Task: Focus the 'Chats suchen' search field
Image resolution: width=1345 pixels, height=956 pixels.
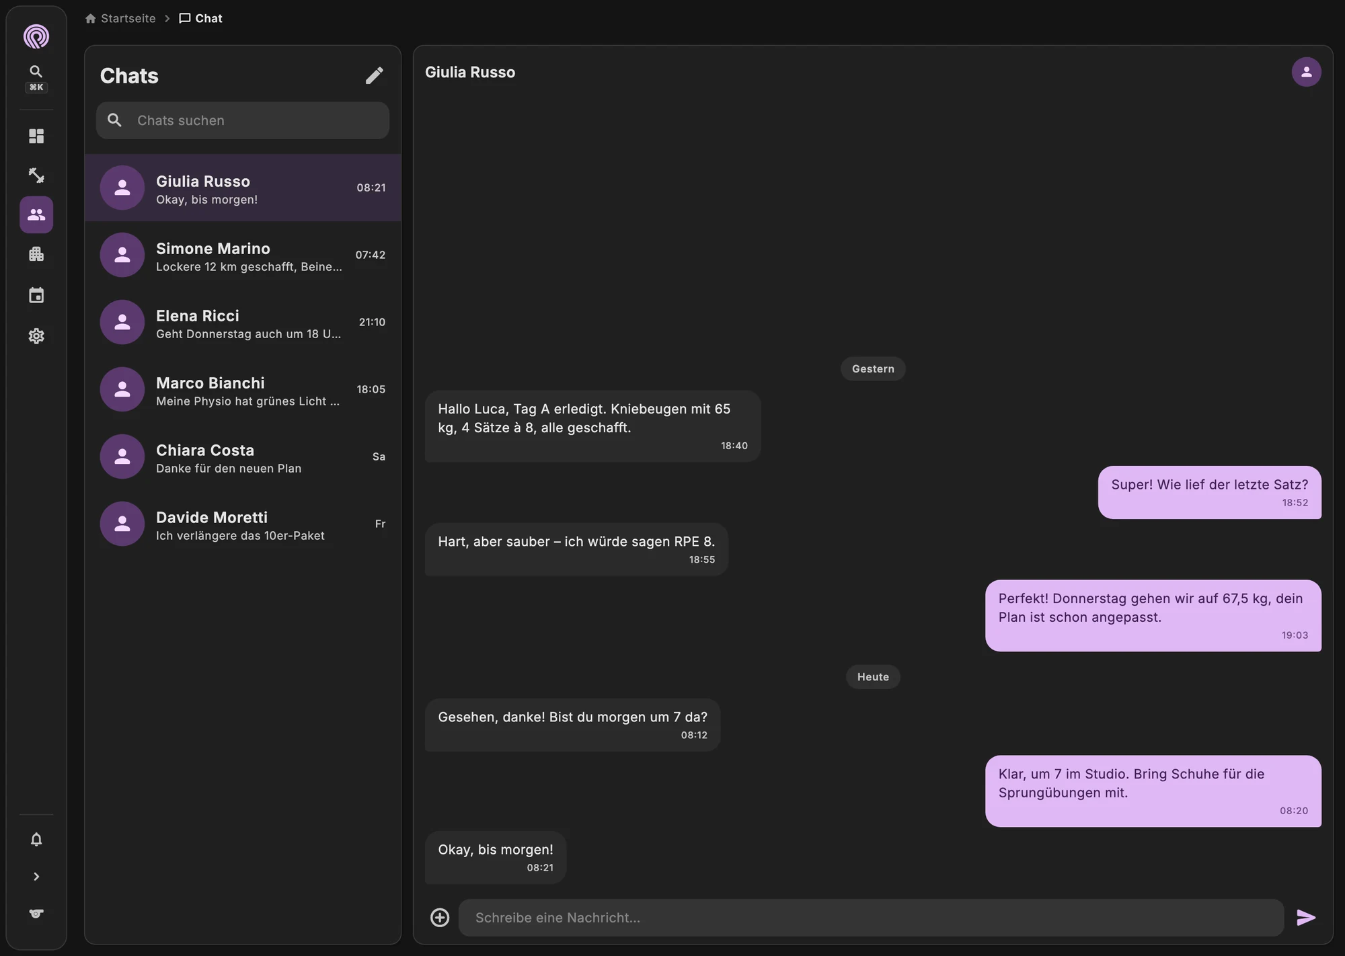Action: tap(243, 120)
